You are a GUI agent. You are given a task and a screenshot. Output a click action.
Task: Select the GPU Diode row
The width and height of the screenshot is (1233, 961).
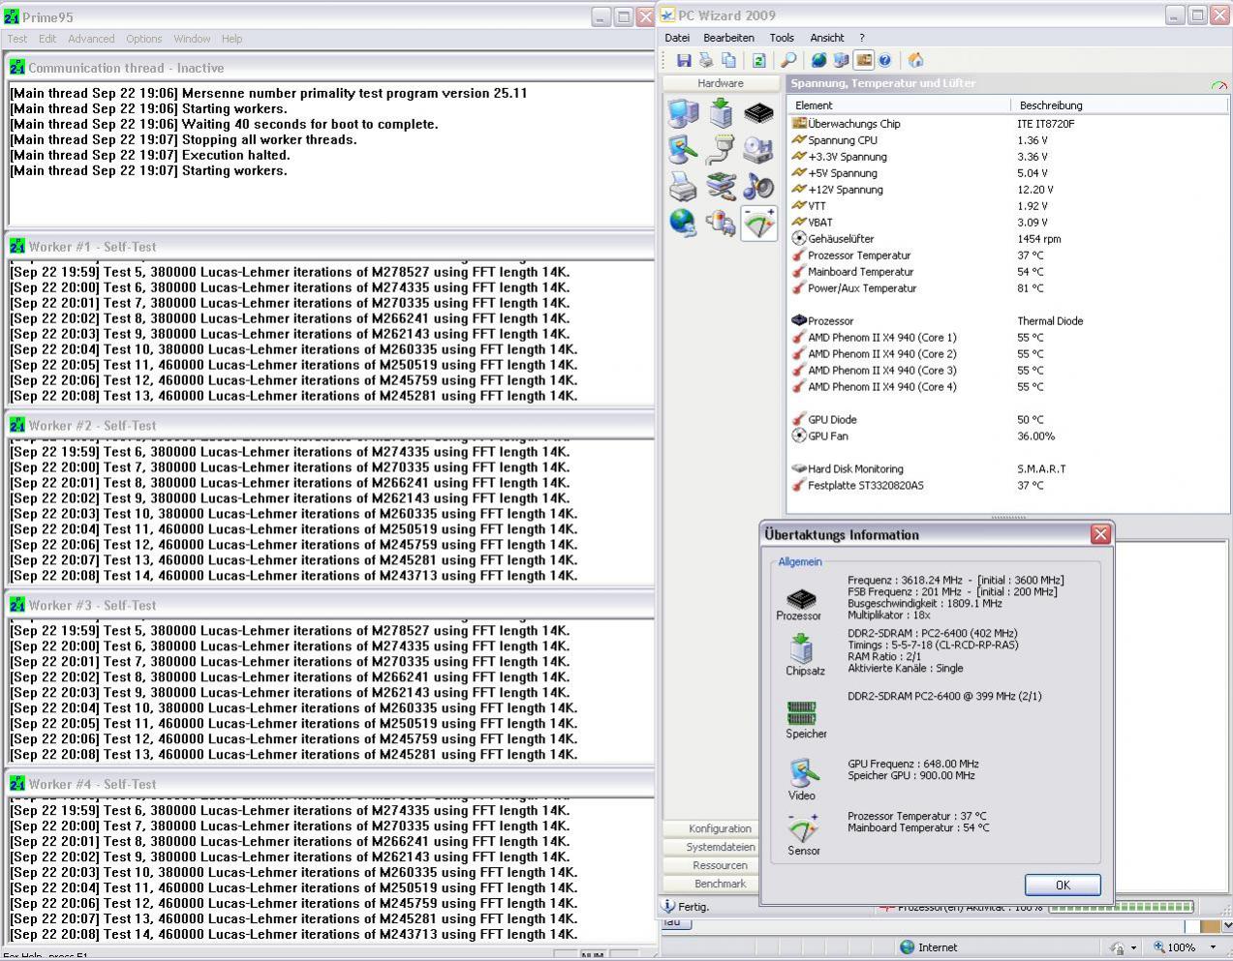(x=1007, y=419)
